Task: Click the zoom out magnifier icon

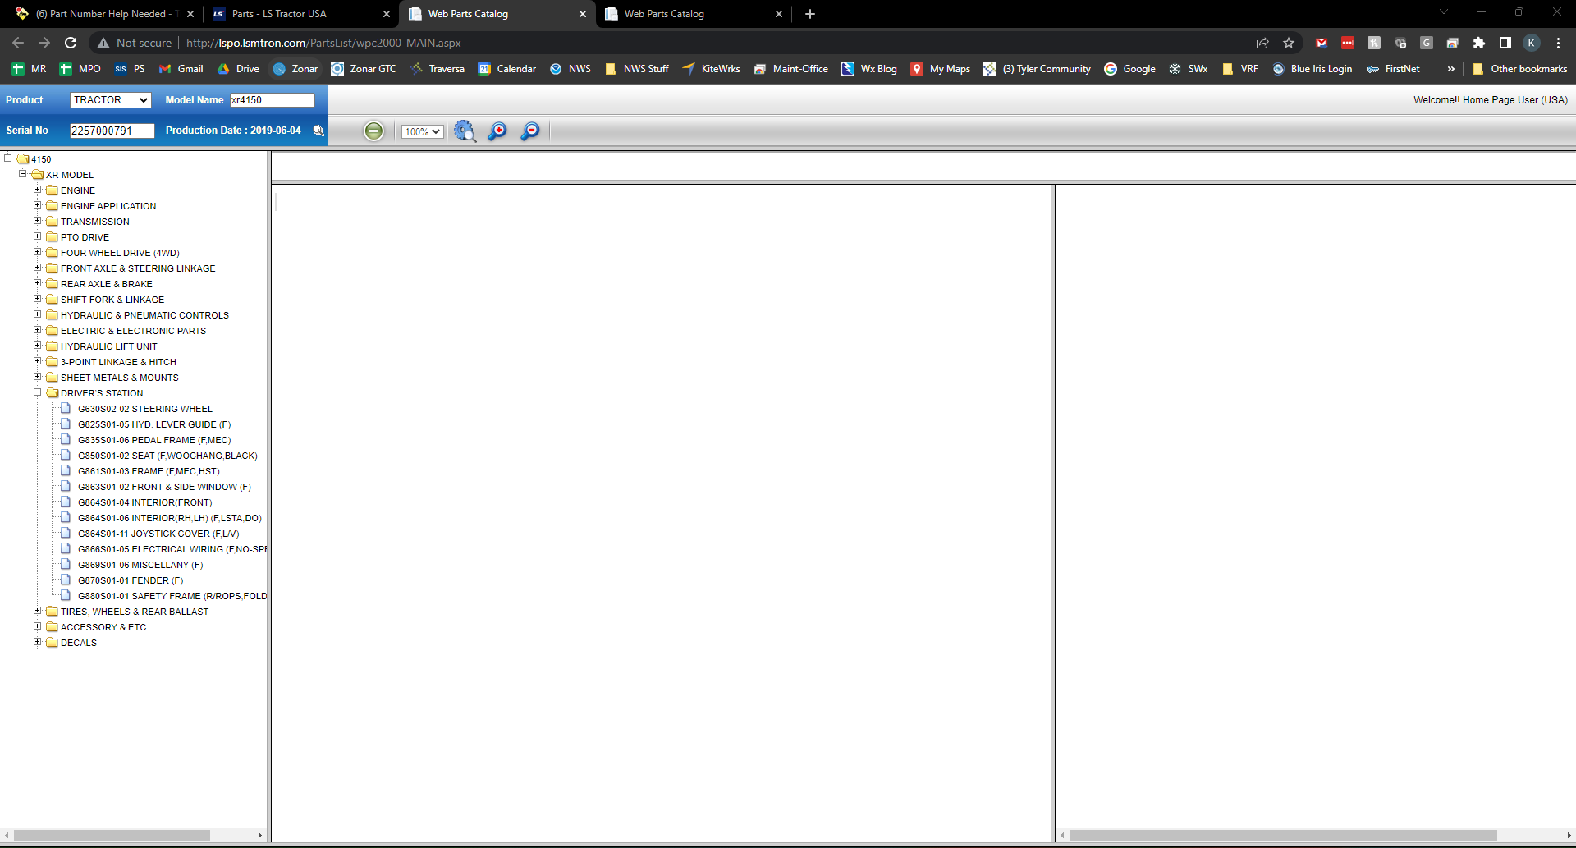Action: 530,131
